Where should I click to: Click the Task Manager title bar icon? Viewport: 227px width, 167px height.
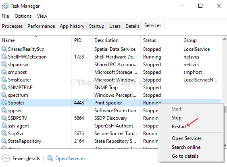(x=5, y=6)
